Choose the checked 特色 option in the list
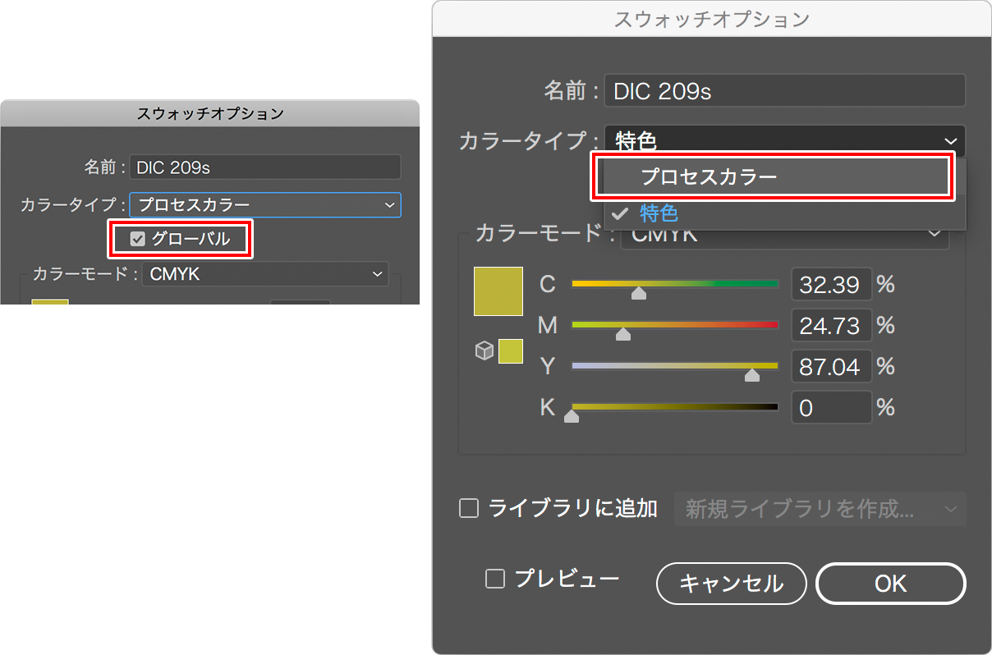The width and height of the screenshot is (992, 655). (785, 213)
